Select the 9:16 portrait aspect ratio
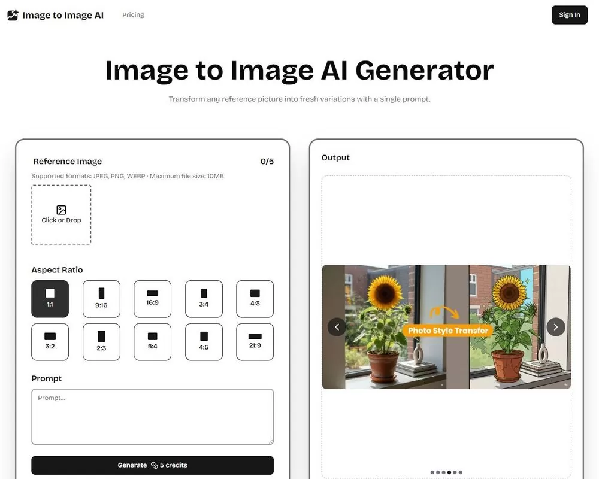The width and height of the screenshot is (599, 479). coord(101,299)
